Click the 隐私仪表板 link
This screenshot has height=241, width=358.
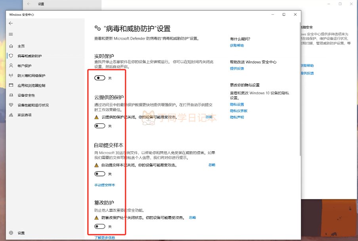pos(238,111)
